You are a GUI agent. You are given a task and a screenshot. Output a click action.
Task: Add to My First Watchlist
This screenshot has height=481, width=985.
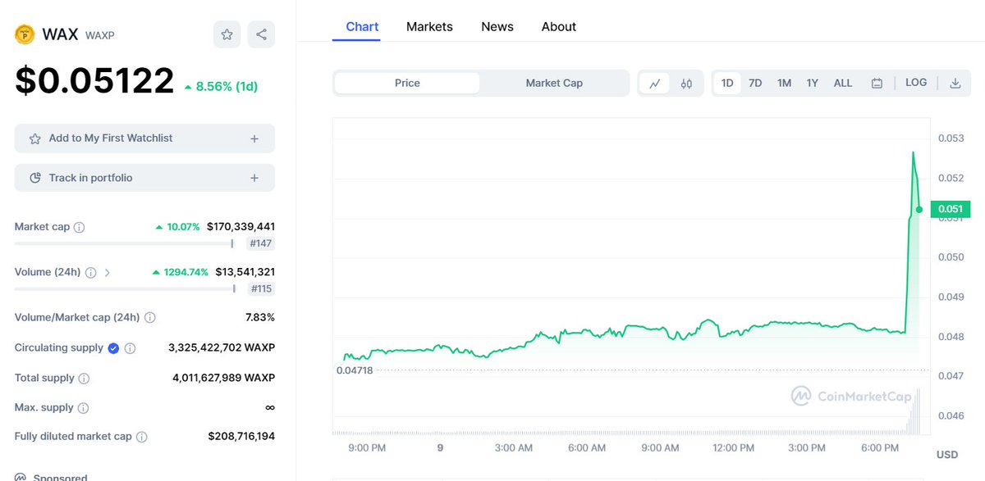click(144, 138)
